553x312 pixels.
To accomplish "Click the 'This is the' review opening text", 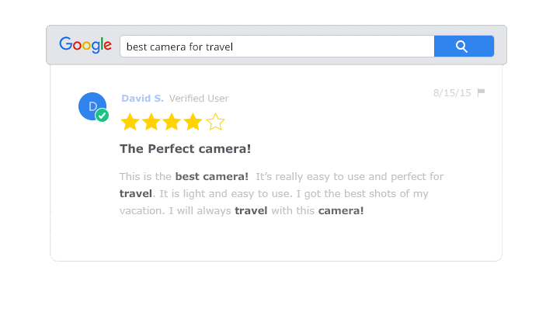I will pyautogui.click(x=145, y=176).
